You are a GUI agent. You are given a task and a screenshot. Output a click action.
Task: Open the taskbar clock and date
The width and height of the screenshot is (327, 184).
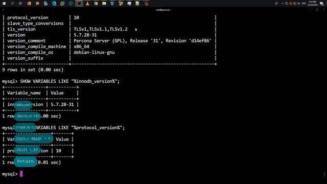click(x=312, y=4)
